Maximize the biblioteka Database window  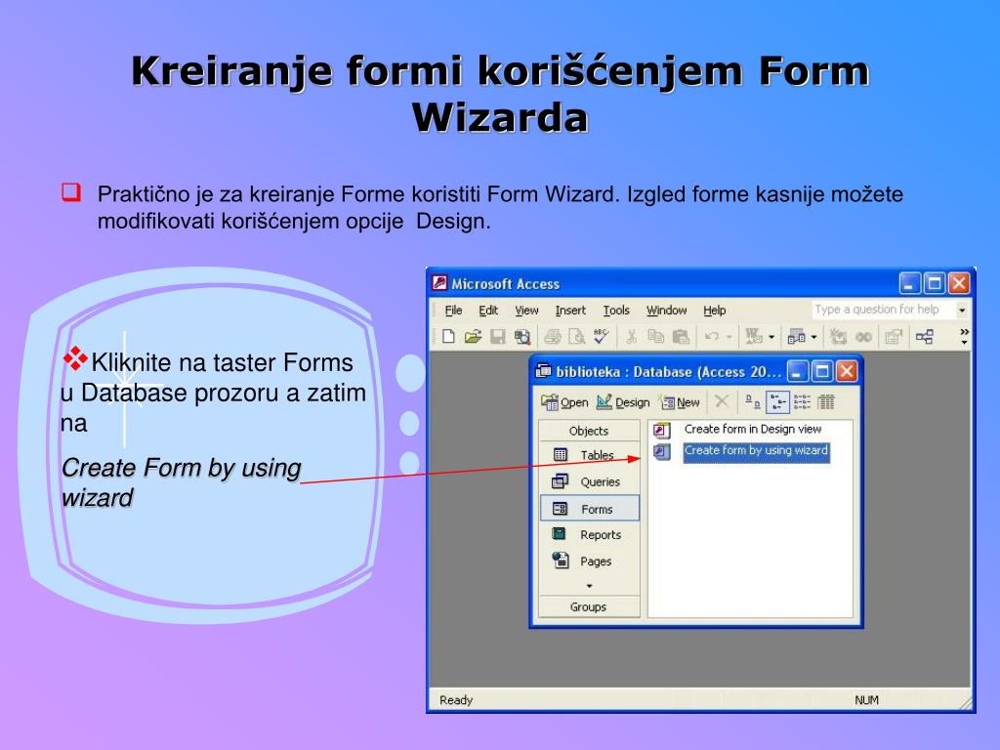(822, 370)
